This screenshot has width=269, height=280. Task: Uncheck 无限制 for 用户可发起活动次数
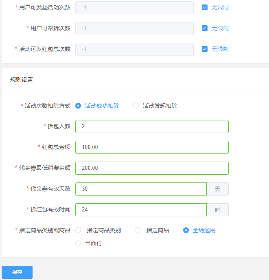[x=205, y=7]
